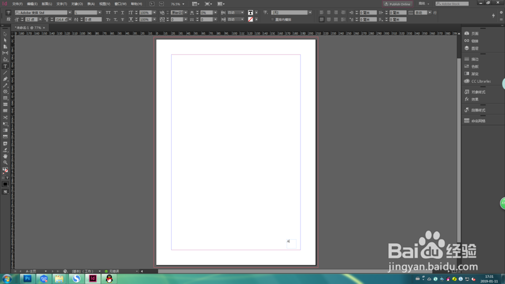The width and height of the screenshot is (505, 284).
Task: Select the Line tool
Action: coord(5,73)
